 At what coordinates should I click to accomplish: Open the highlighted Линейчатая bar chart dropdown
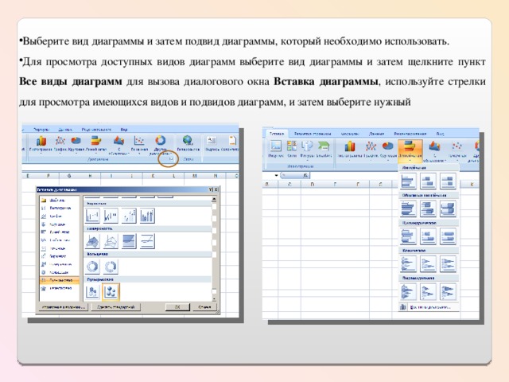(410, 151)
